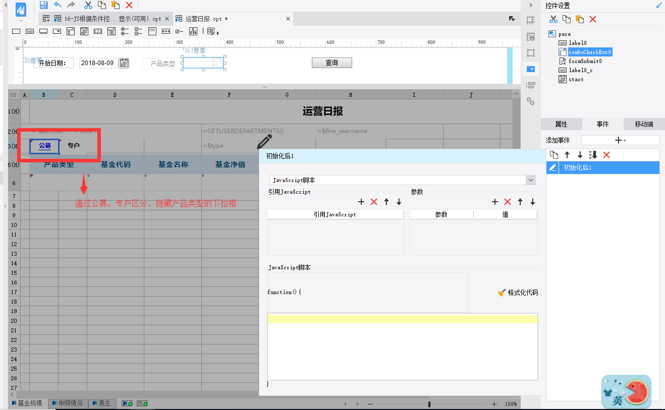Viewport: 665px width, 410px height.
Task: Insert a text box widget from widget bar
Action: 16,31
